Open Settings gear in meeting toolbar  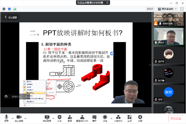point(140,118)
